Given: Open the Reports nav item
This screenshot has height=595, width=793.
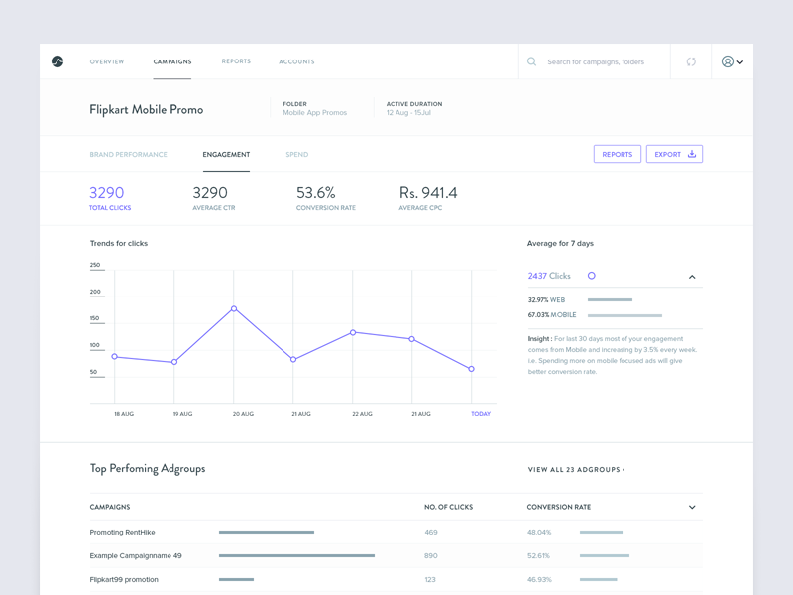Looking at the screenshot, I should tap(236, 61).
